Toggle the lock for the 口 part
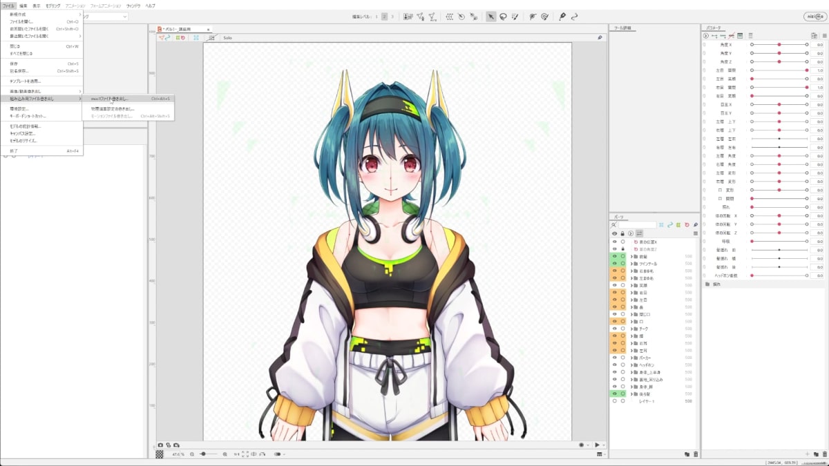Screen dimensions: 829x466 pyautogui.click(x=622, y=322)
